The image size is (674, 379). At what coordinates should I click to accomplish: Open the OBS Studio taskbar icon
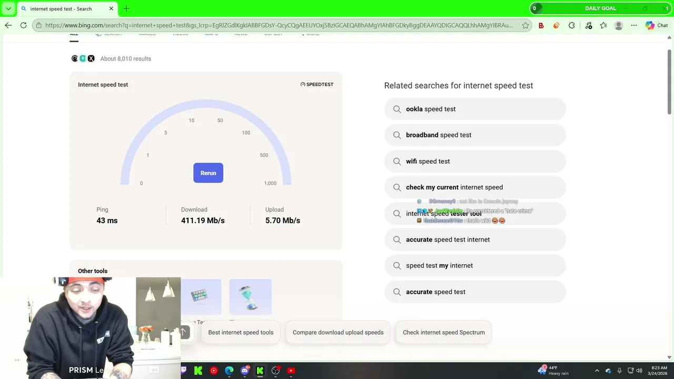click(275, 371)
